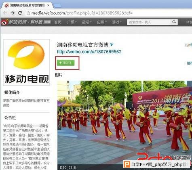The image size is (192, 170).
Task: Open a new browser tab
Action: [x=57, y=6]
